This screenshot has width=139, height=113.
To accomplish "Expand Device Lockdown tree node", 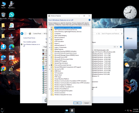I will (49, 37).
